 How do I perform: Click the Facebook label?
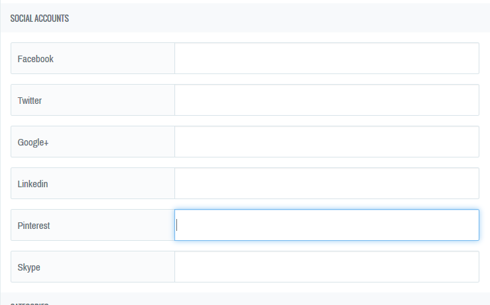coord(35,59)
